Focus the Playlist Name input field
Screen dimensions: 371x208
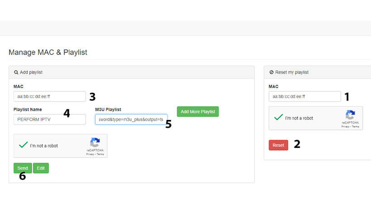50,119
